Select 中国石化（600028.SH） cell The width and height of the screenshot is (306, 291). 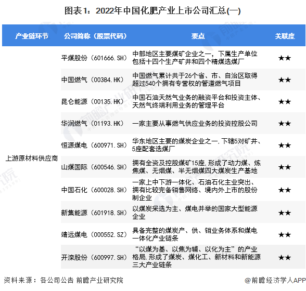tap(94, 190)
